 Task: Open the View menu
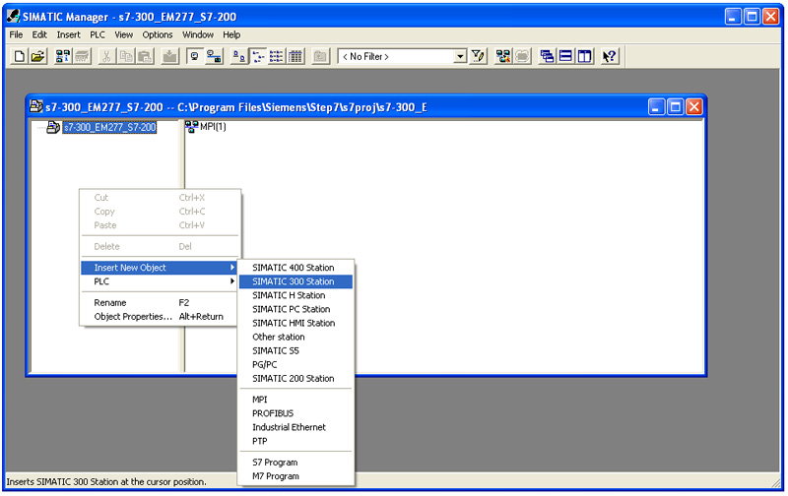click(x=124, y=34)
